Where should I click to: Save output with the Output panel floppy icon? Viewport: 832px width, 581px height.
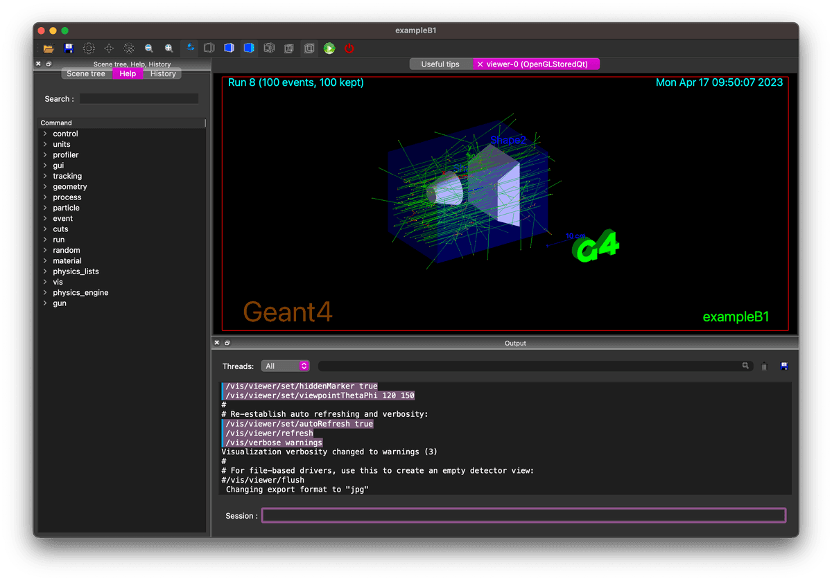coord(784,366)
